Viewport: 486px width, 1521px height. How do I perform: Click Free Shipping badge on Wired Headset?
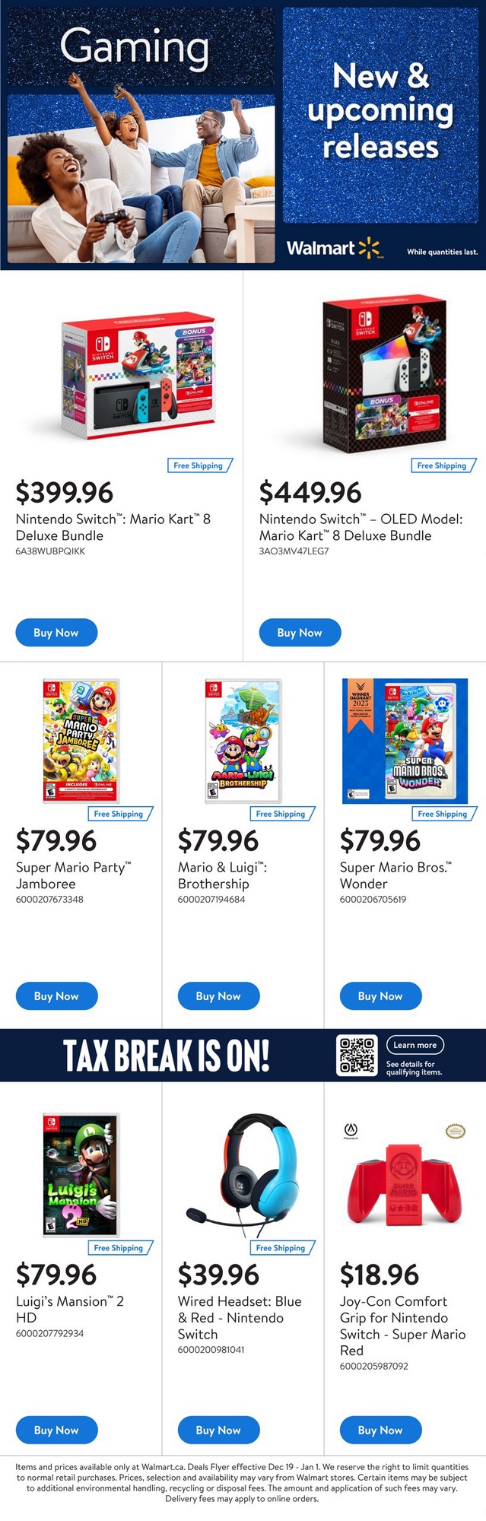(281, 1248)
